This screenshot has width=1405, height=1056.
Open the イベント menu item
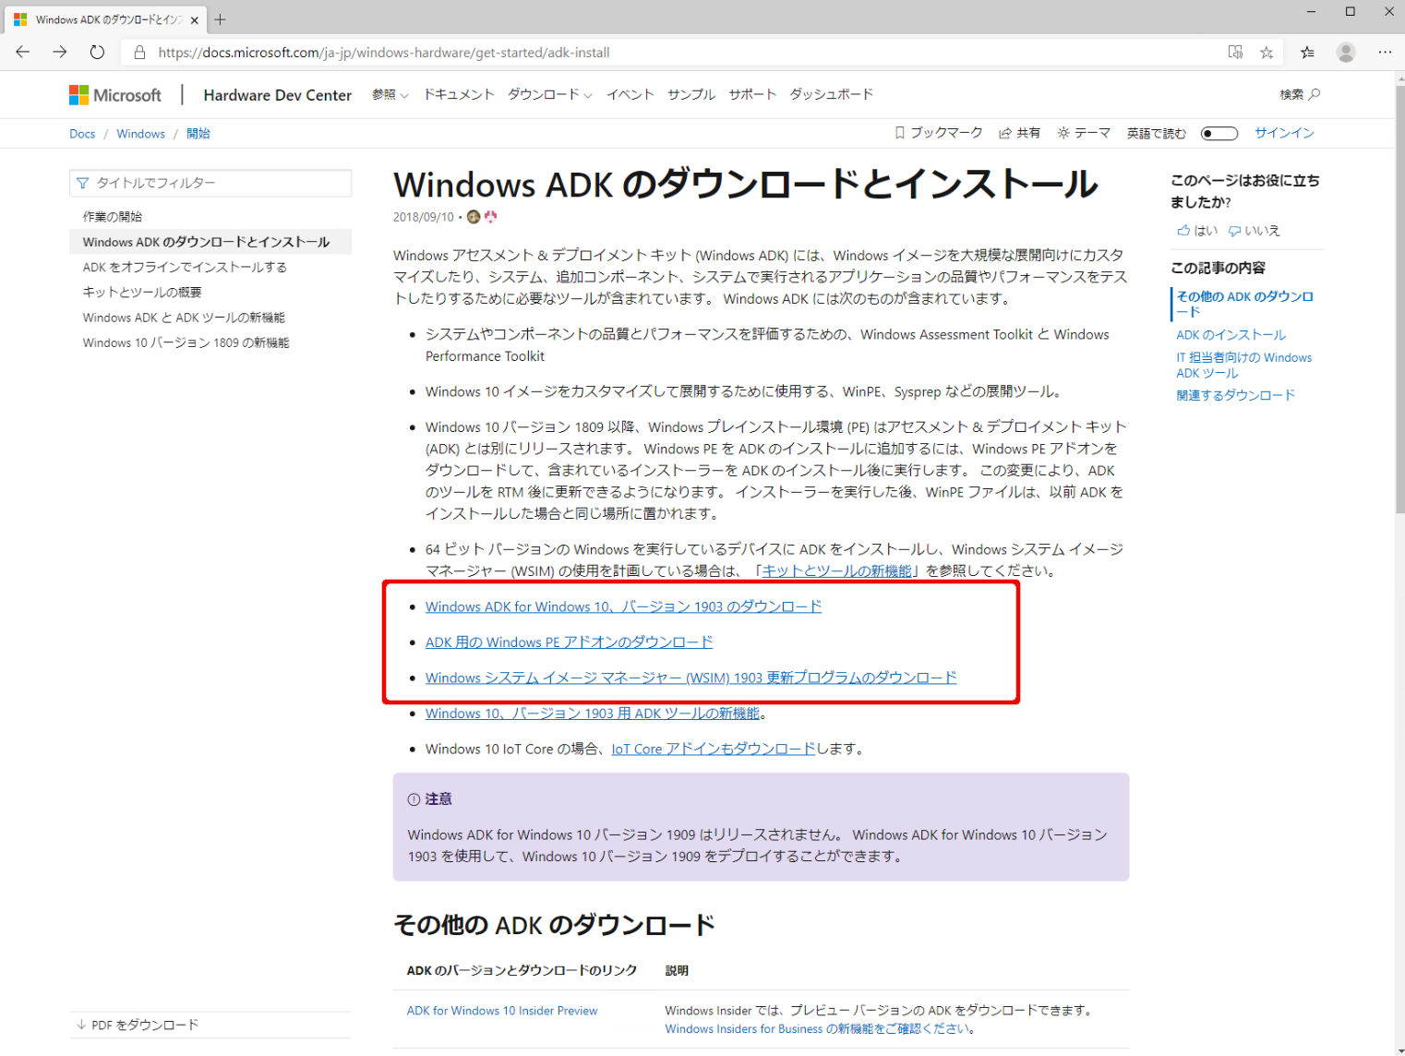point(630,94)
